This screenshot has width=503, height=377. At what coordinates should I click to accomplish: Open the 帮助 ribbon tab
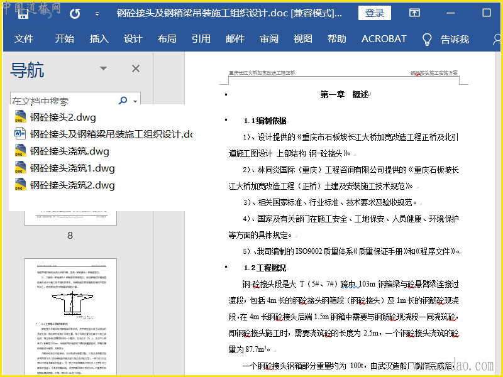(x=337, y=39)
